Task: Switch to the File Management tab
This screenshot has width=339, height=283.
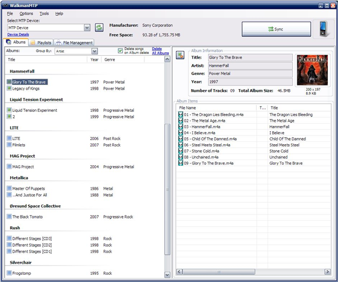Action: click(74, 43)
